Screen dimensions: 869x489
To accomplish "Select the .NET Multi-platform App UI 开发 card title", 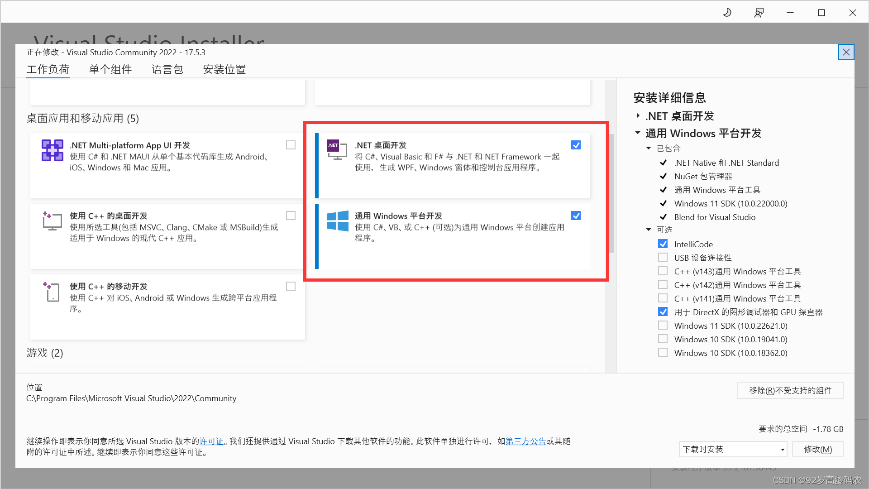I will 130,145.
